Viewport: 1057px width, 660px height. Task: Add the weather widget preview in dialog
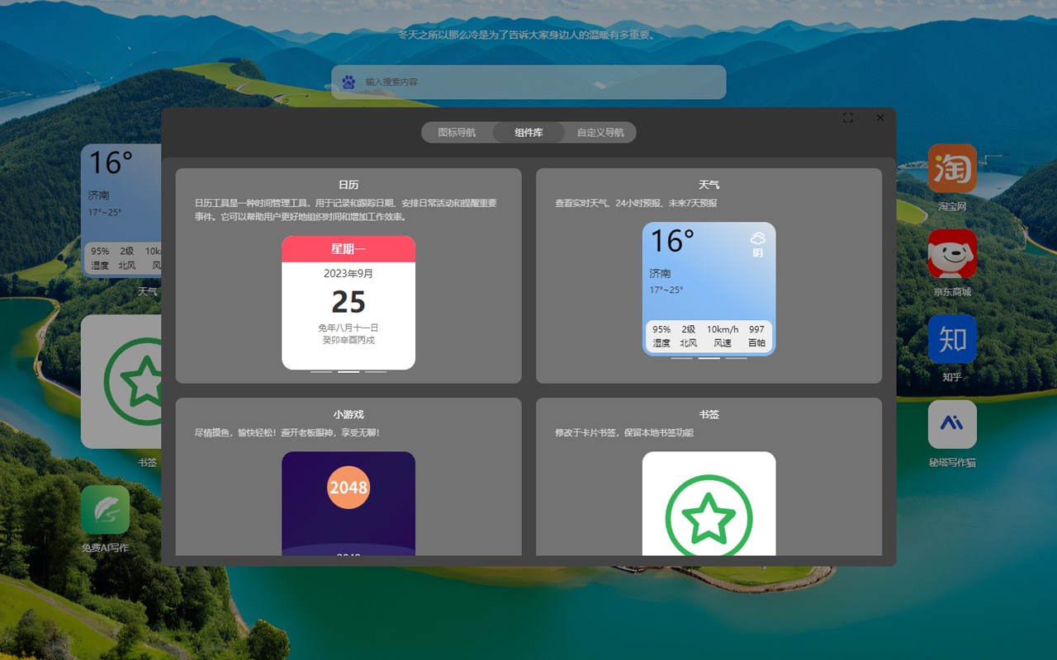tap(709, 289)
